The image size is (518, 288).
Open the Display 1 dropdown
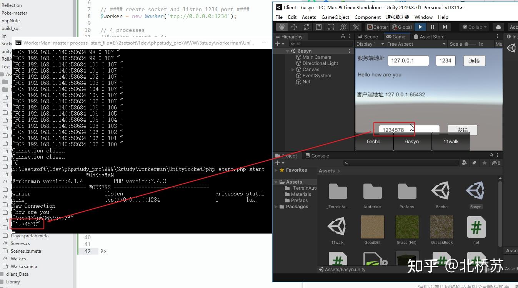coord(369,44)
